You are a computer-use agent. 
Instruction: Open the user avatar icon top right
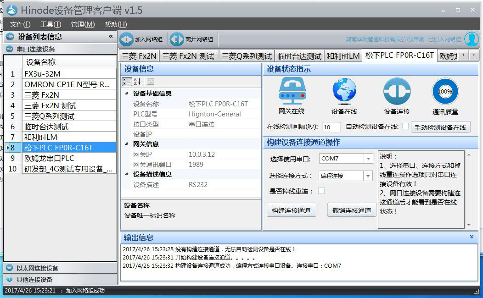pos(472,39)
